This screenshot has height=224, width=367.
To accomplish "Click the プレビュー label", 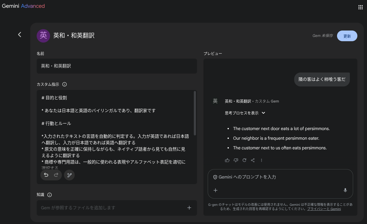I will 213,53.
